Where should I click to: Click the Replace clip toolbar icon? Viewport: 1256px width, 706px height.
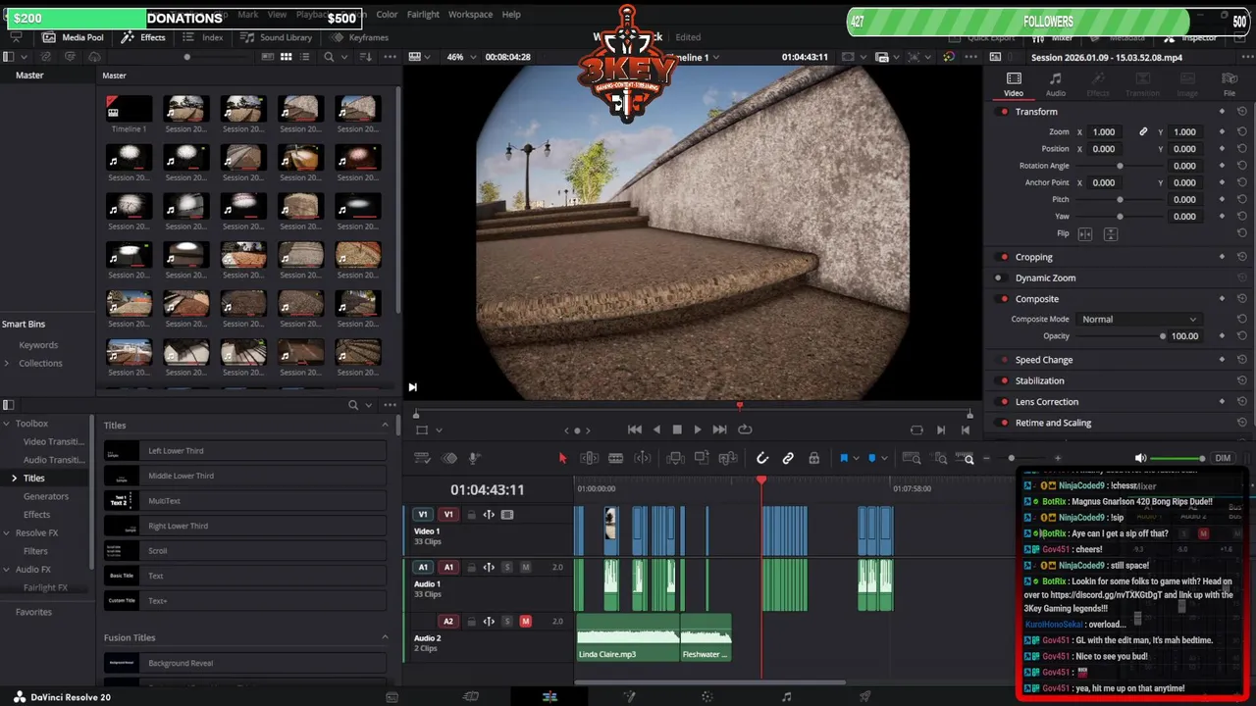pyautogui.click(x=728, y=458)
